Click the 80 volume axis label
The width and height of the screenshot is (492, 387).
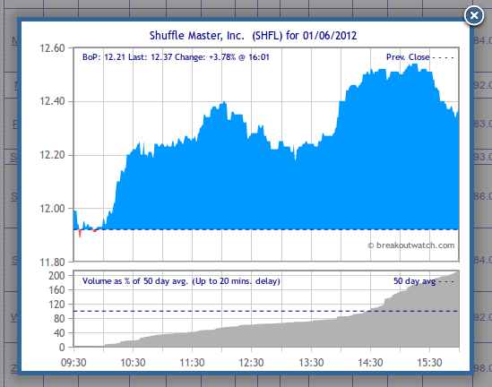pos(59,319)
